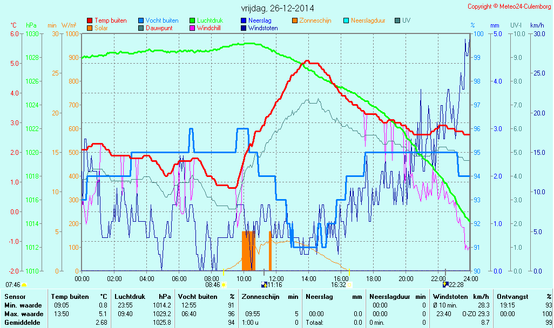This screenshot has height=328, width=554.
Task: Click the green Luchtdruk legend square
Action: (192, 21)
